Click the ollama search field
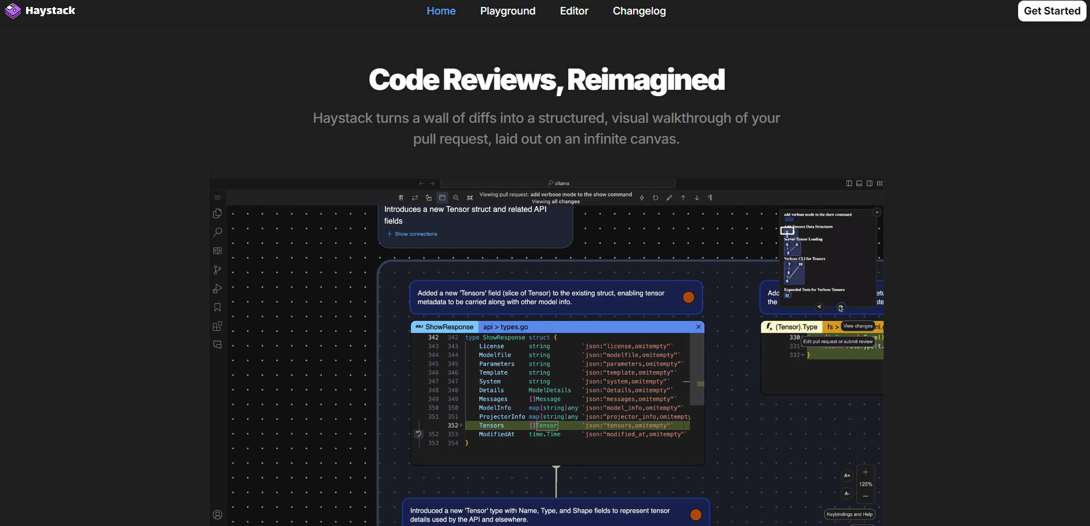 559,183
